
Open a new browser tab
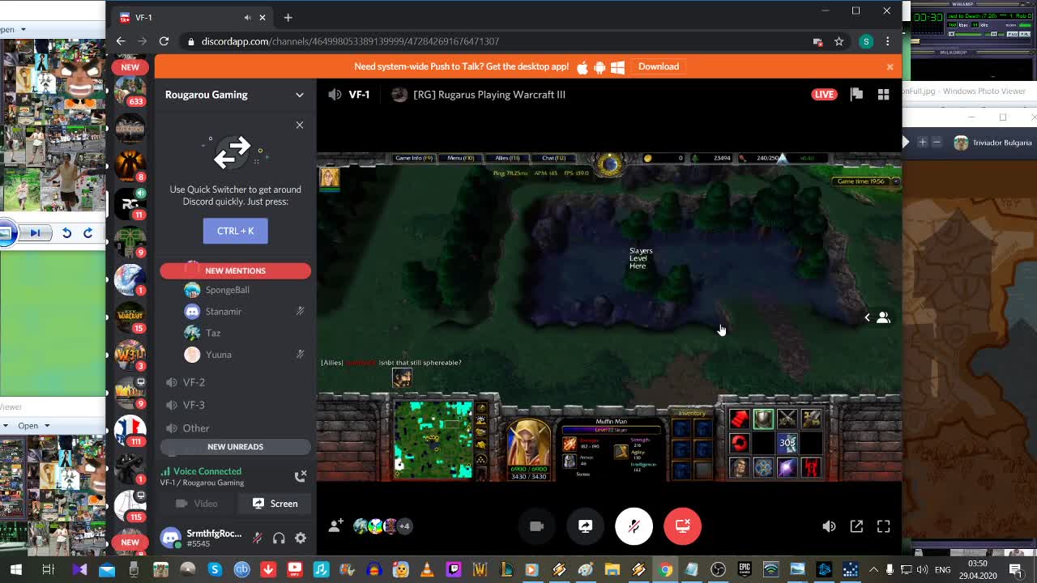click(x=288, y=17)
